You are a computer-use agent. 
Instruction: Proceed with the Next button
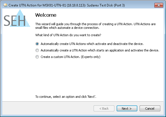pyautogui.click(x=127, y=108)
